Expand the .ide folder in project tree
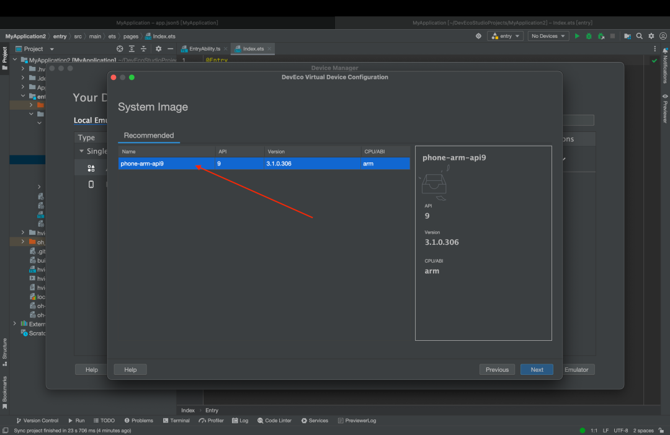The height and width of the screenshot is (435, 670). (23, 77)
